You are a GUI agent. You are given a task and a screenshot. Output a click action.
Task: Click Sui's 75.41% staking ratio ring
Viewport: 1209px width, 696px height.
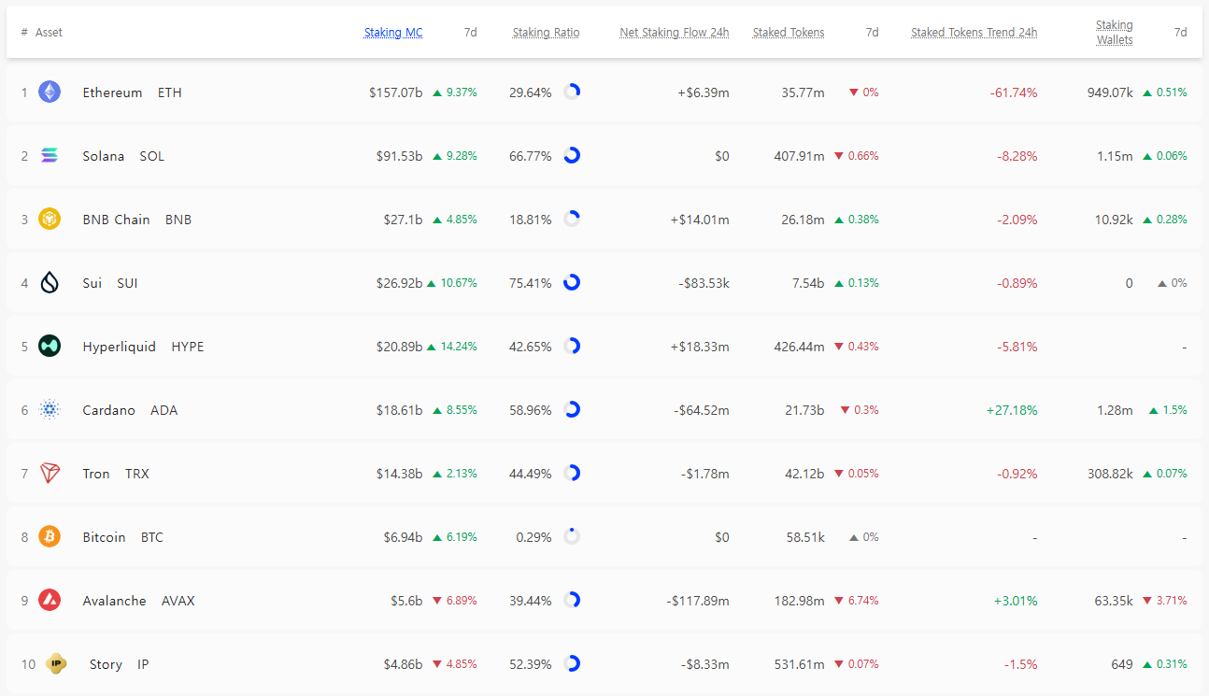pyautogui.click(x=572, y=282)
